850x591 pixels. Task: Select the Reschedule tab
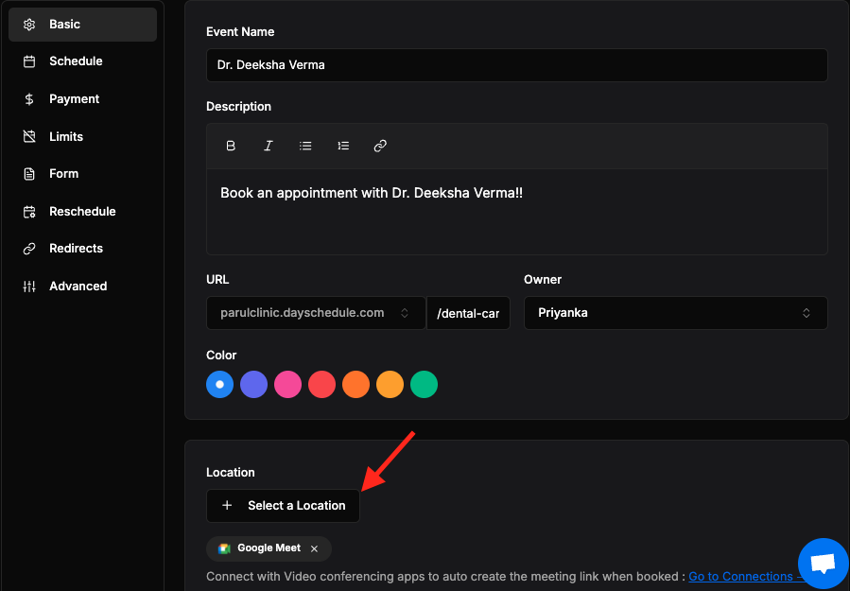[x=82, y=212]
